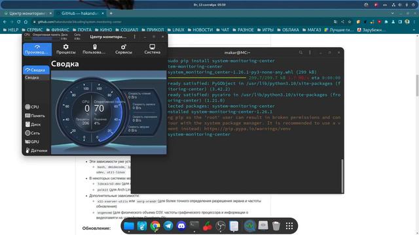This screenshot has height=235, width=419.
Task: Reload the browser page
Action: click(x=19, y=22)
